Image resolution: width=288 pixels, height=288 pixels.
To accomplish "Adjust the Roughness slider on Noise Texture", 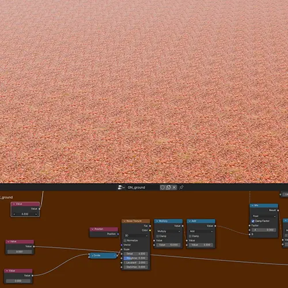I will 136,258.
